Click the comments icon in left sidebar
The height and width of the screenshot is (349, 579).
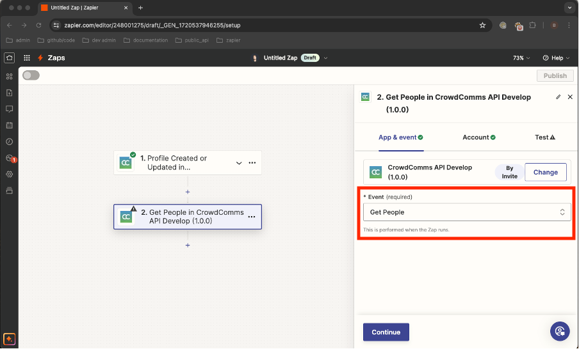[x=9, y=109]
